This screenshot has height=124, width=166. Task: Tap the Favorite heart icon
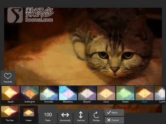tap(8, 78)
